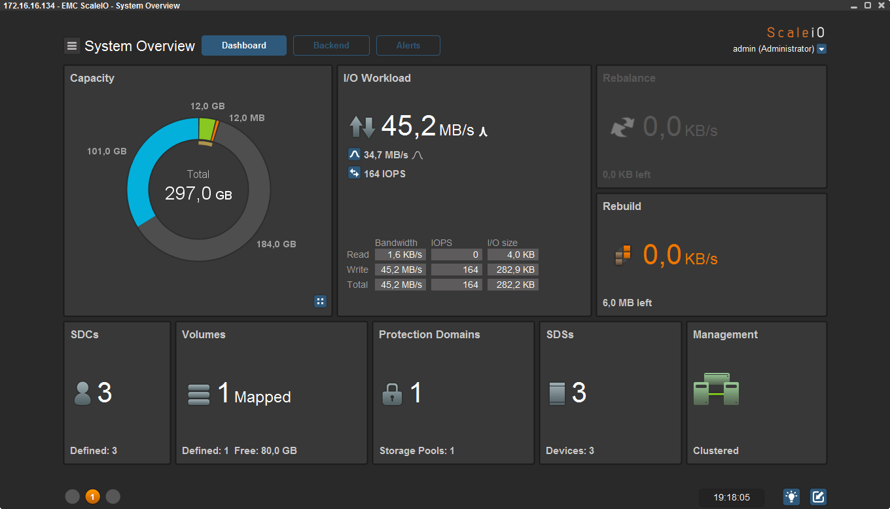
Task: Click the grid icon in the Capacity panel
Action: [320, 302]
